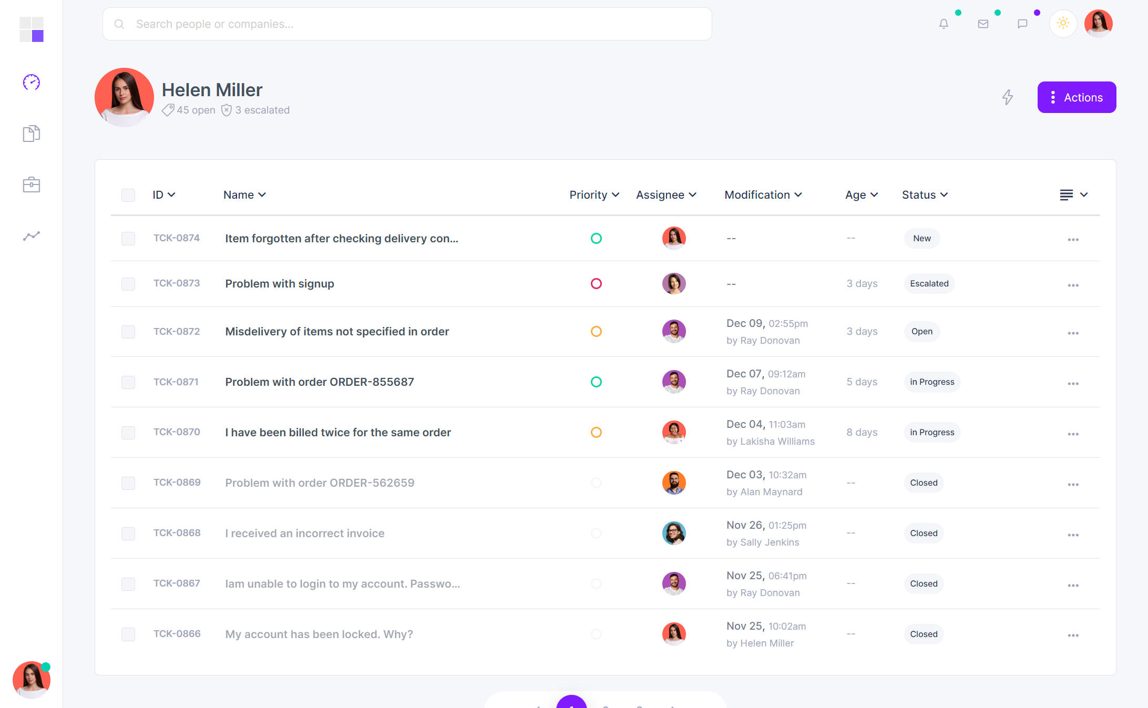
Task: Toggle light theme with the sun icon
Action: click(1063, 23)
